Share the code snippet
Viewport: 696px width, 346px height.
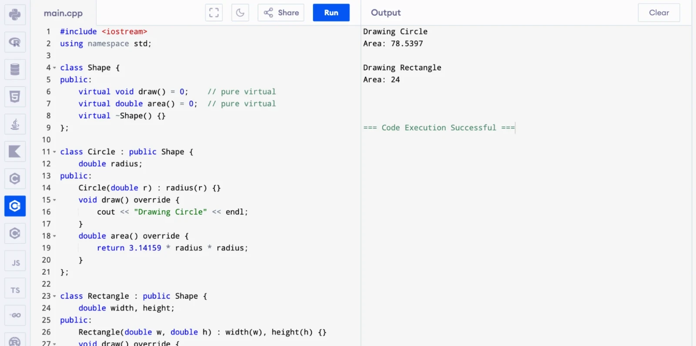click(x=281, y=13)
